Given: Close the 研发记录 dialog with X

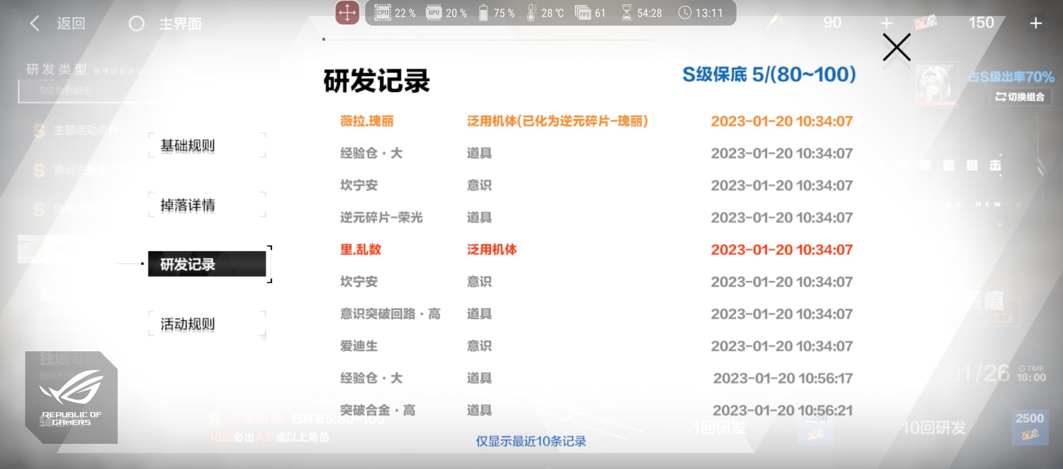Looking at the screenshot, I should 897,47.
